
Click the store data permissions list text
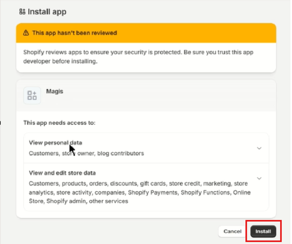coord(139,192)
